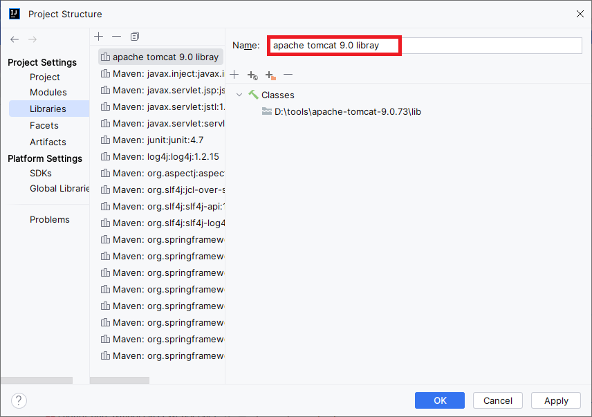Open Problems page
592x417 pixels.
tap(50, 219)
